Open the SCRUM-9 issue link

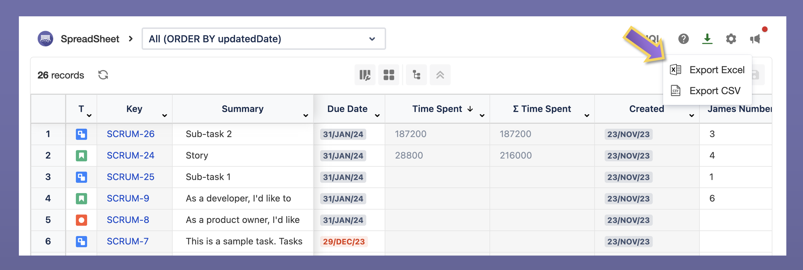pyautogui.click(x=128, y=198)
